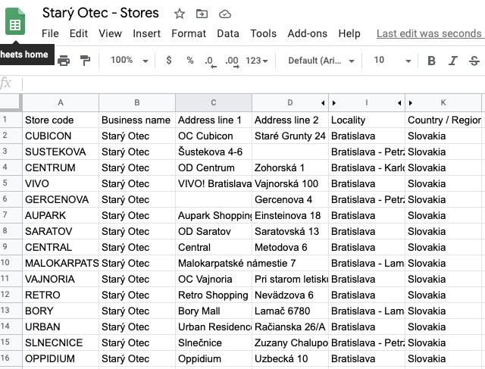Select the Business name header cell
485x369 pixels.
click(137, 120)
